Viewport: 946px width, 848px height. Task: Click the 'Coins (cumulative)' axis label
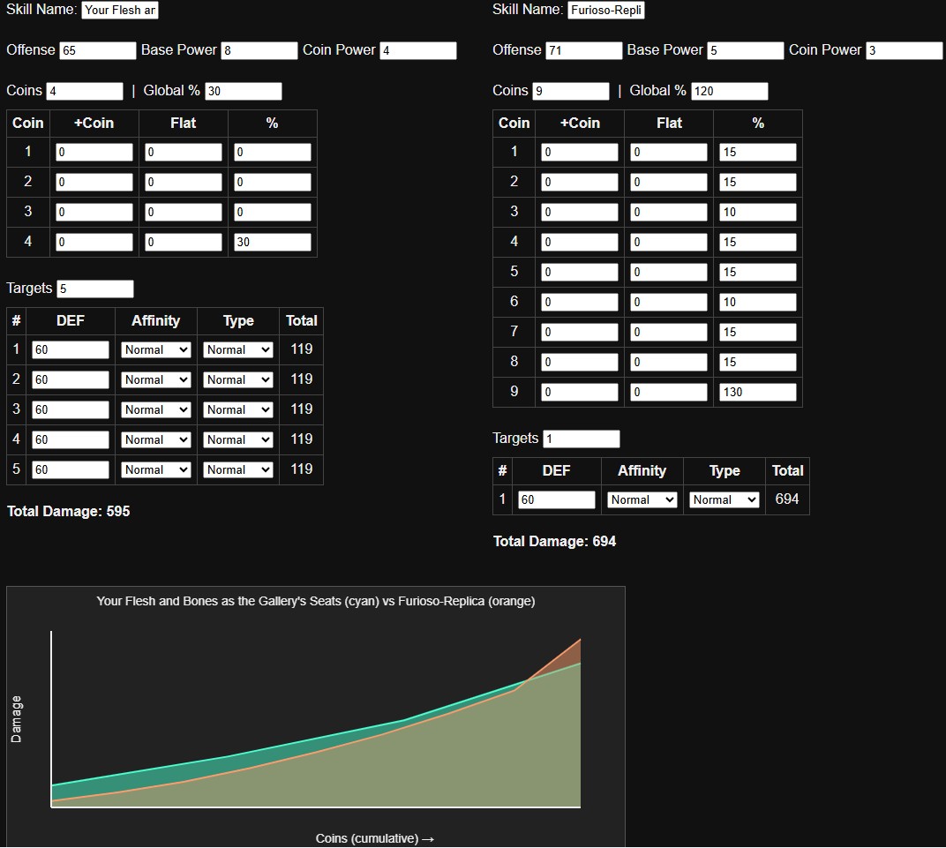tap(375, 839)
